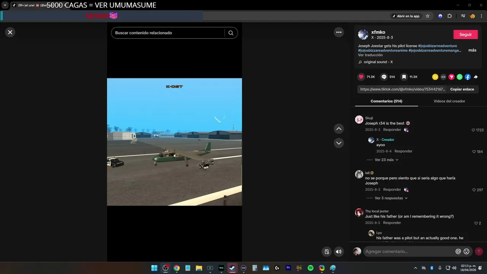487x274 pixels.
Task: Open the three-dot more options menu
Action: click(x=339, y=32)
